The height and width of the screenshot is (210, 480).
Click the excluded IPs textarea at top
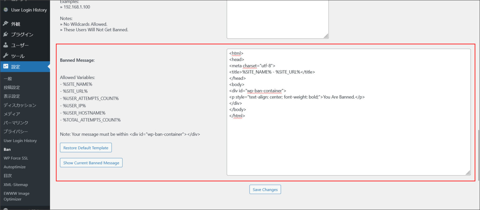[x=277, y=19]
